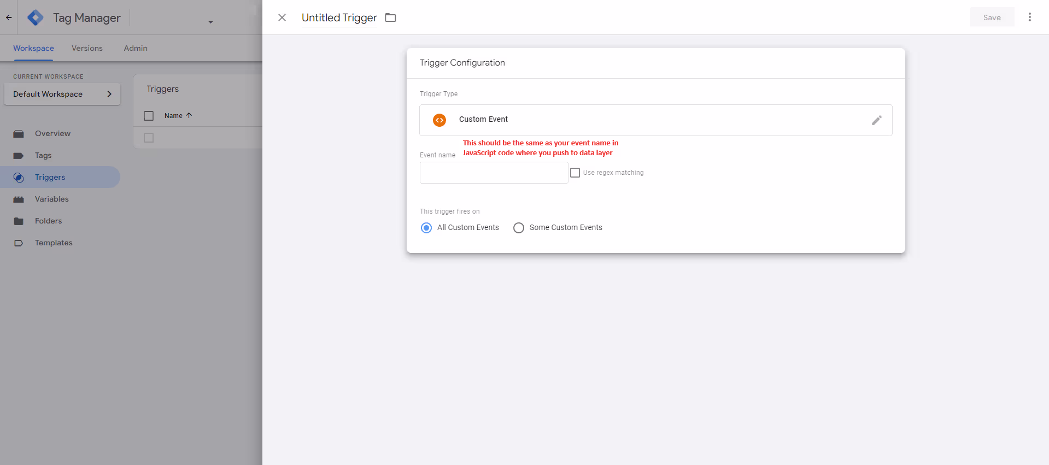Enable Use regex matching checkbox
The image size is (1049, 465).
coord(575,173)
